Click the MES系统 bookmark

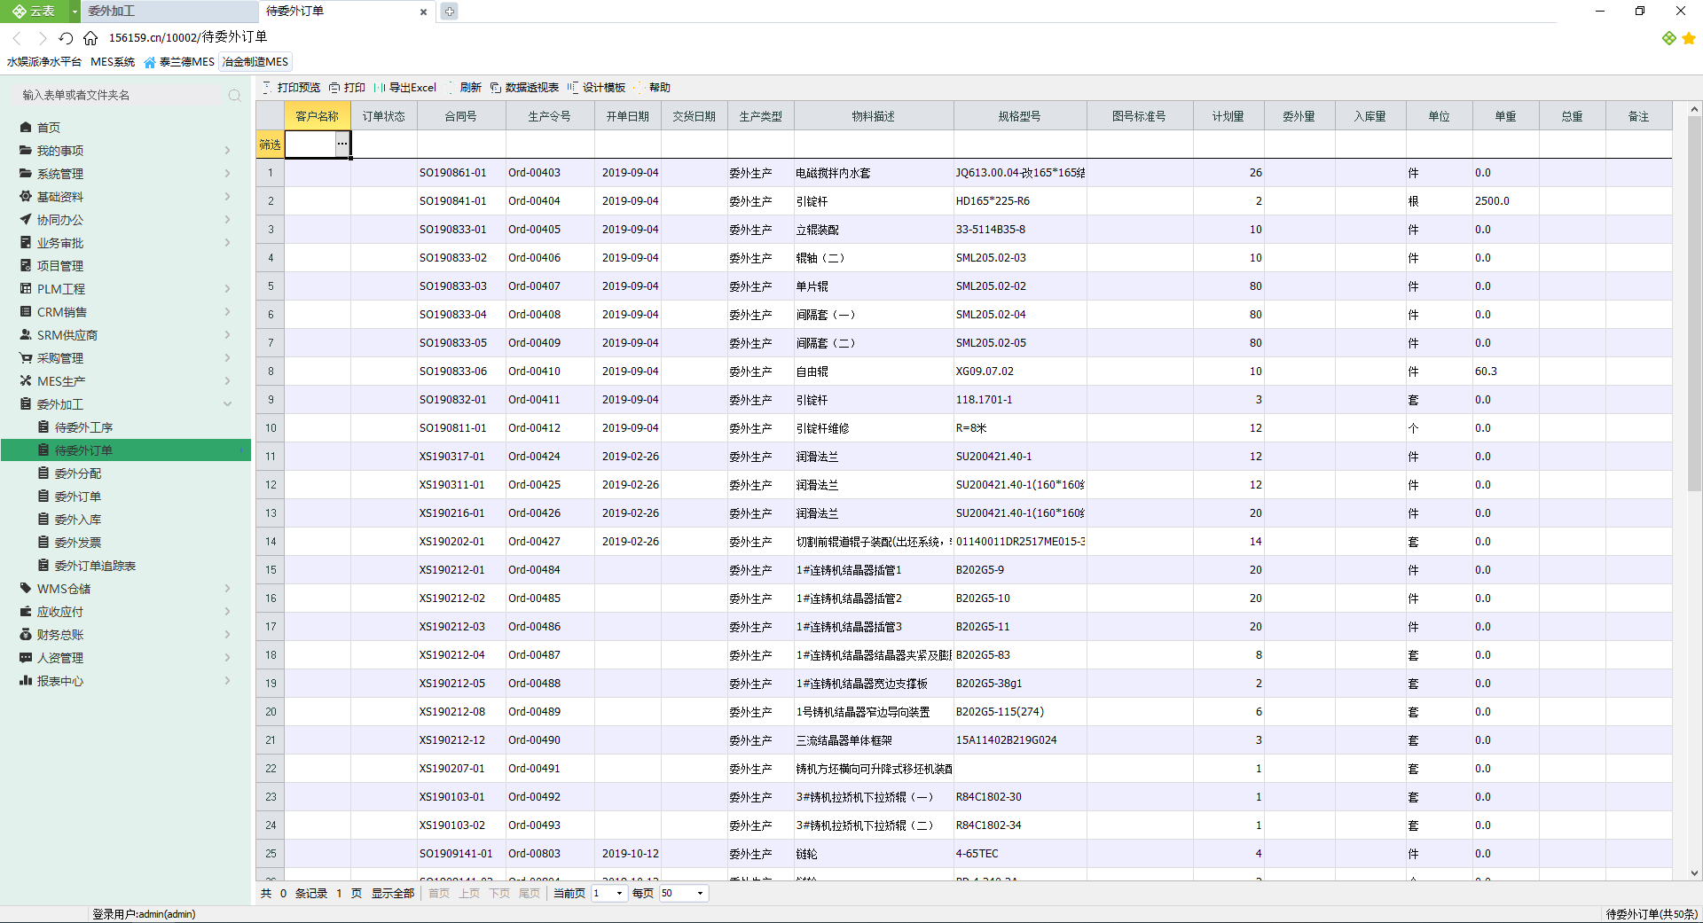pos(113,62)
